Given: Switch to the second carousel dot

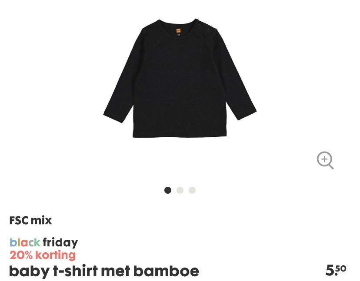Looking at the screenshot, I should tap(180, 190).
